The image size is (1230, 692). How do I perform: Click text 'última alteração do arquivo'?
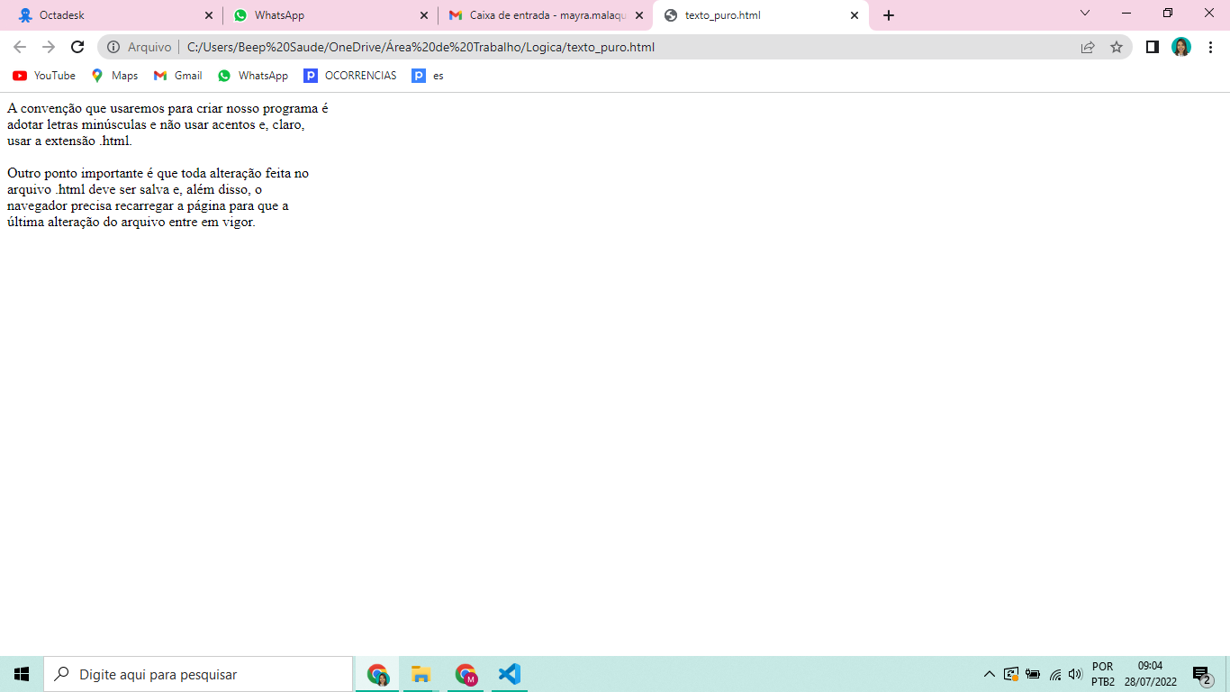[x=86, y=222]
